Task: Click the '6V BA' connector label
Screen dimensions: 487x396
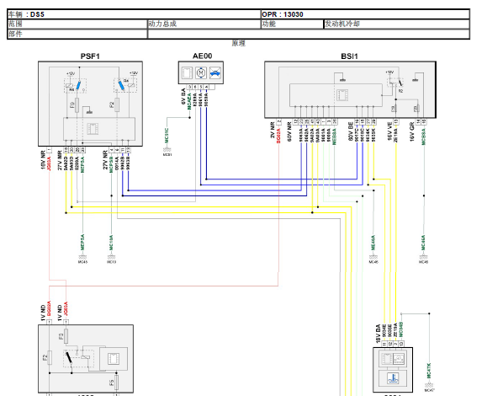Action: coord(183,96)
